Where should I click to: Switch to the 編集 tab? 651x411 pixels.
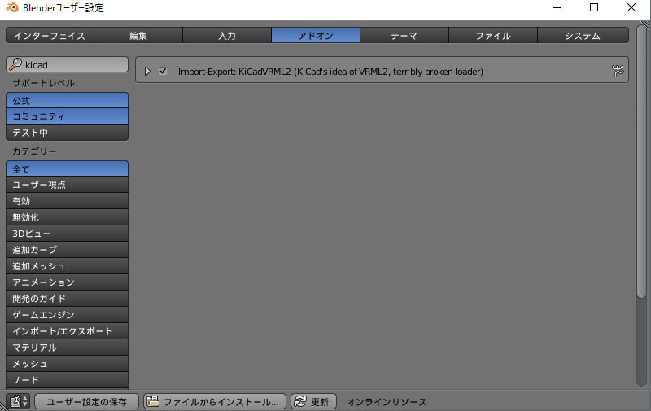[138, 35]
